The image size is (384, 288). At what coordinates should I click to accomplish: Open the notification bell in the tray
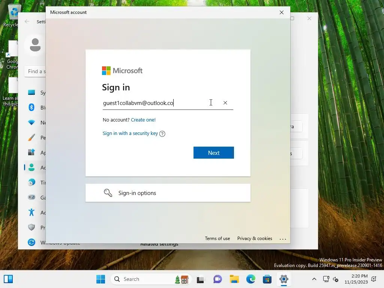click(374, 279)
